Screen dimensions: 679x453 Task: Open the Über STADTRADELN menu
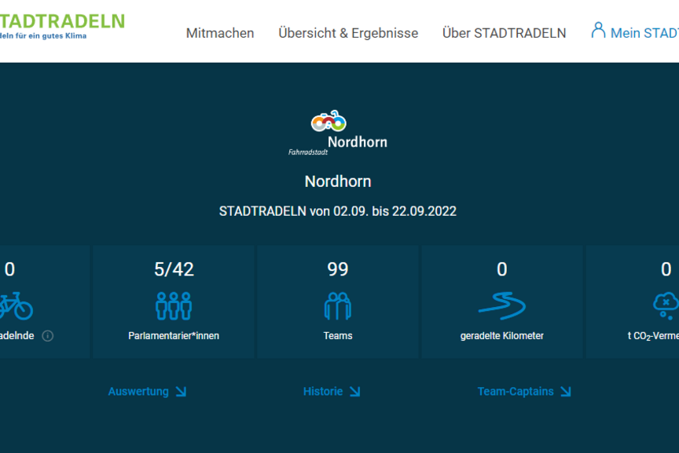coord(504,33)
